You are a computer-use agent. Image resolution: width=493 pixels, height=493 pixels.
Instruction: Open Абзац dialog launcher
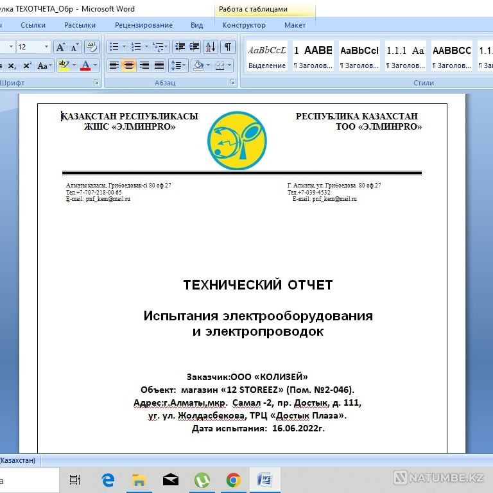232,82
